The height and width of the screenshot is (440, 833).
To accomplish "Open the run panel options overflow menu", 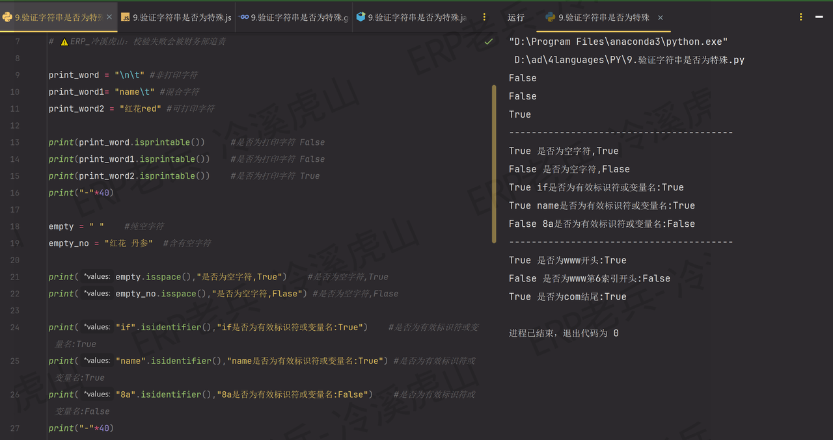I will point(800,18).
